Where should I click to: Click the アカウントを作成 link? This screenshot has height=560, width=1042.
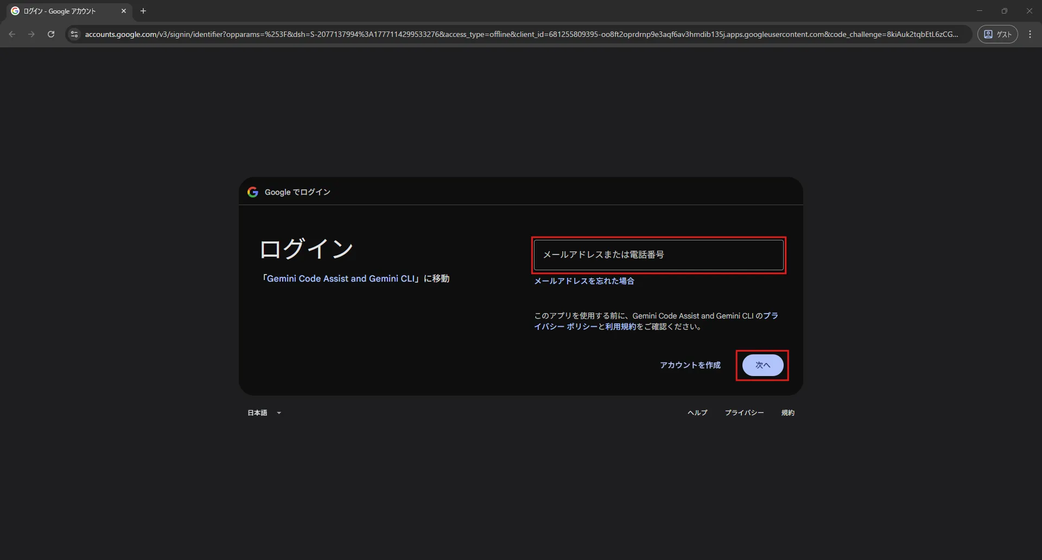690,365
